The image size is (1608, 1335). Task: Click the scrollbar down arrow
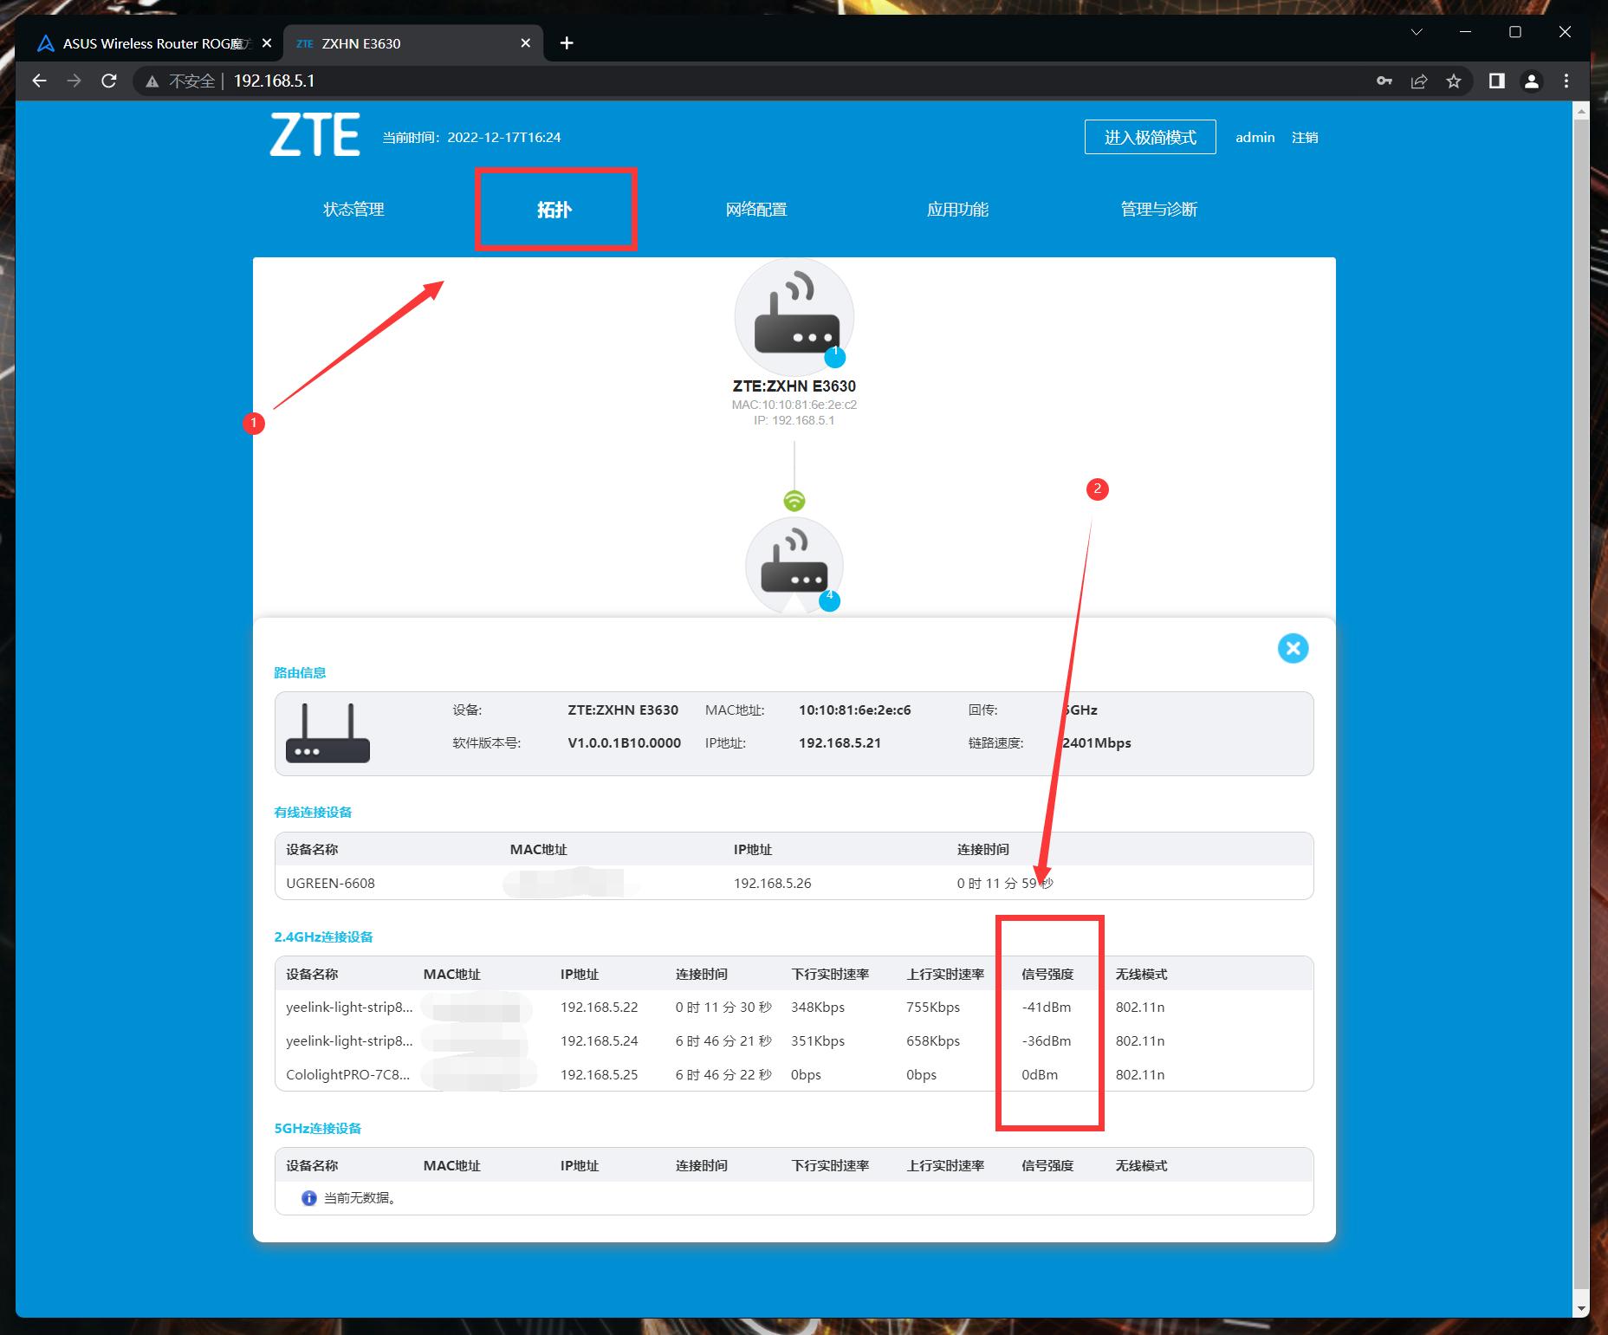pyautogui.click(x=1581, y=1308)
